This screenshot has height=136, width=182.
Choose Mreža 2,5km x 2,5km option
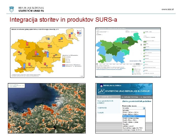(134, 118)
